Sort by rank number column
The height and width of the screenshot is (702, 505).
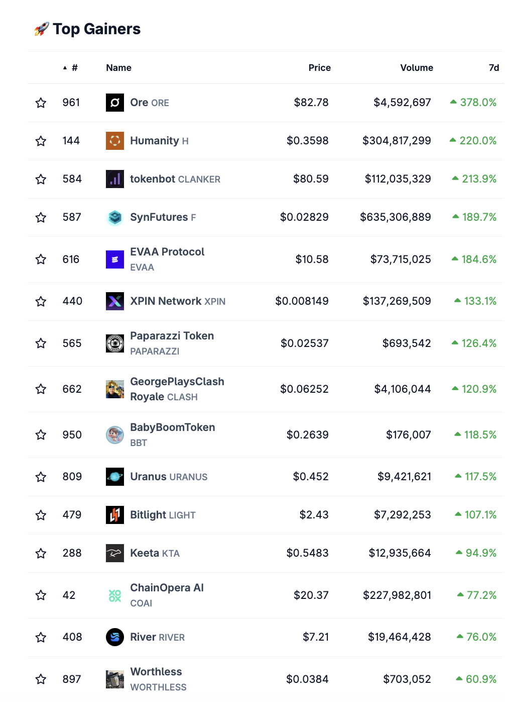click(x=71, y=68)
